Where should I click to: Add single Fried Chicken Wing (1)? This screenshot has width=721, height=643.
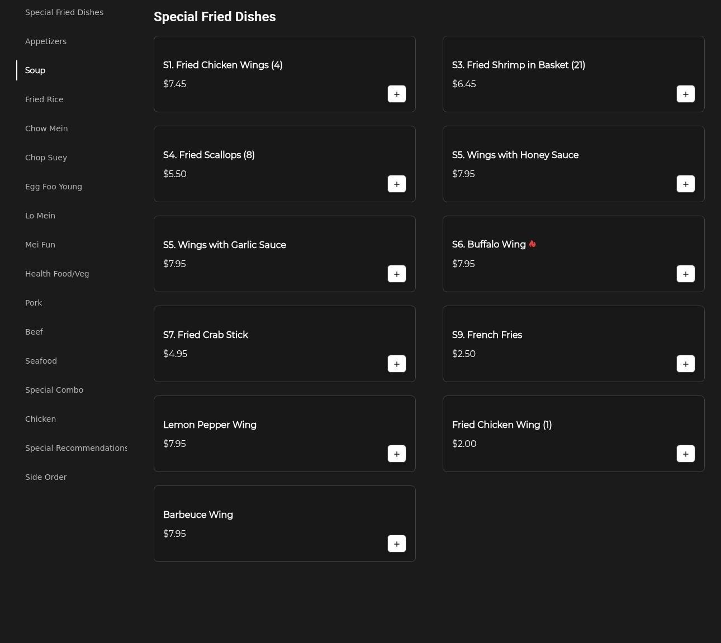(x=685, y=454)
